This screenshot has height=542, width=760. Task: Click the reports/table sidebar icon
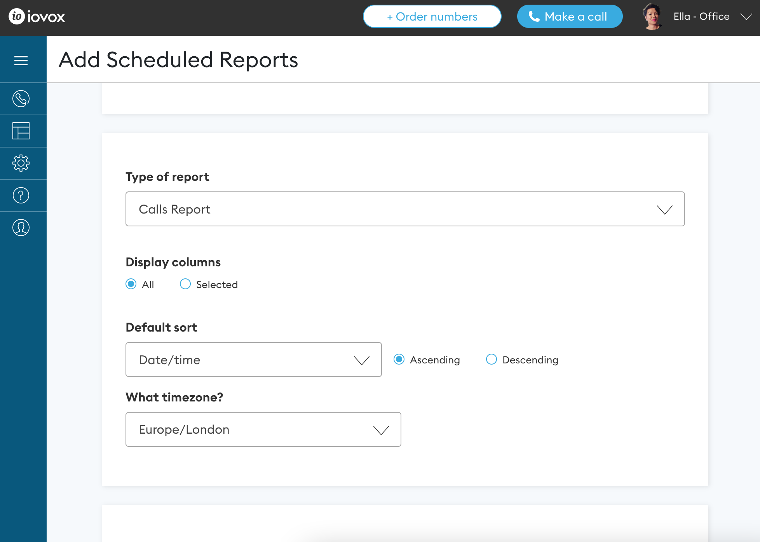coord(21,131)
